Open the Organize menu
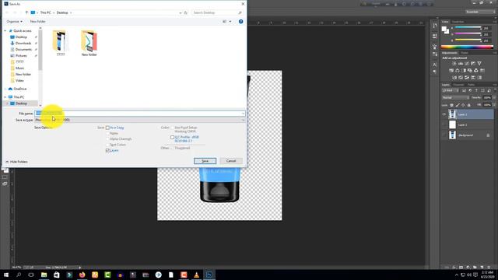The height and width of the screenshot is (280, 498). 14,21
